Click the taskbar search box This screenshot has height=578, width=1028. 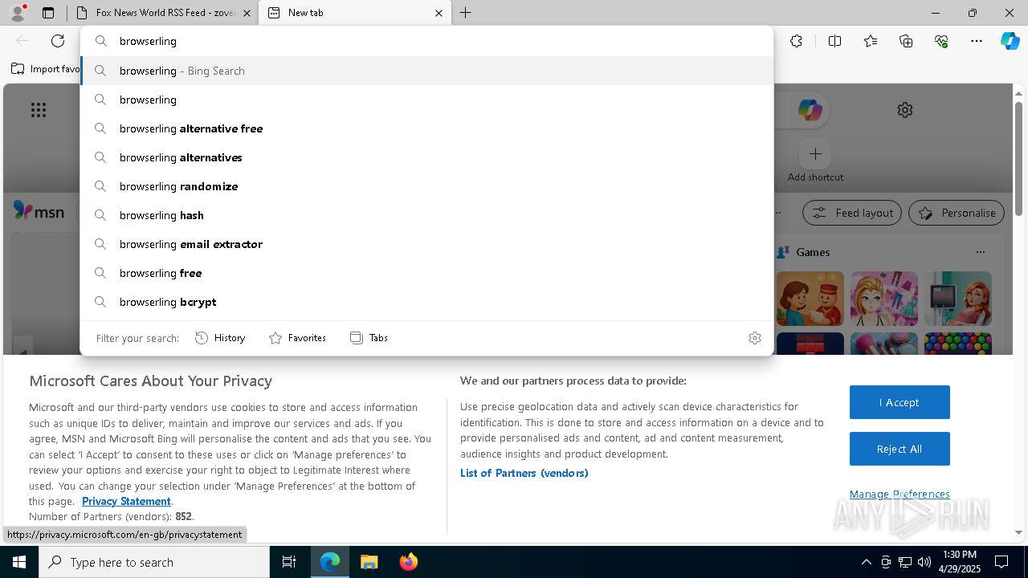click(x=154, y=562)
